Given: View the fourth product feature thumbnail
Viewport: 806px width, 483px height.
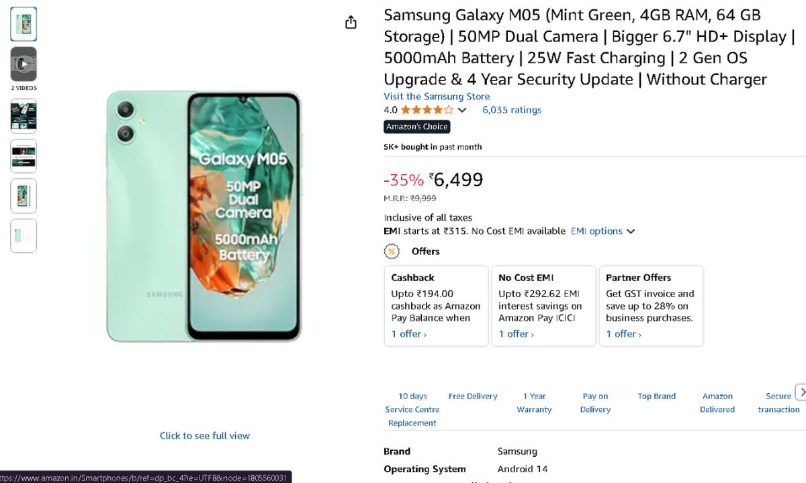Looking at the screenshot, I should tap(24, 156).
